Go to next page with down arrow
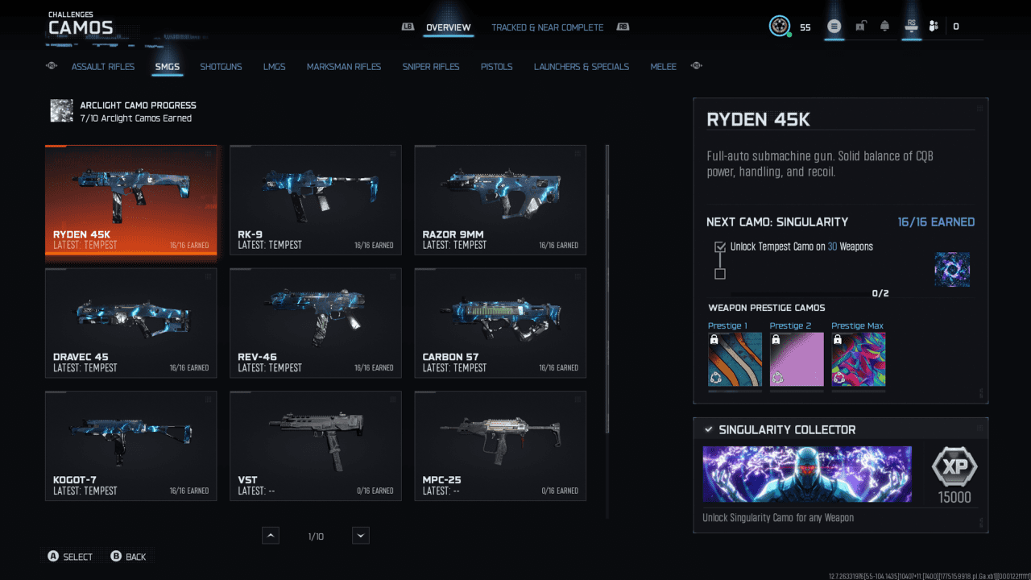Screen dimensions: 1031x580 [x=361, y=536]
